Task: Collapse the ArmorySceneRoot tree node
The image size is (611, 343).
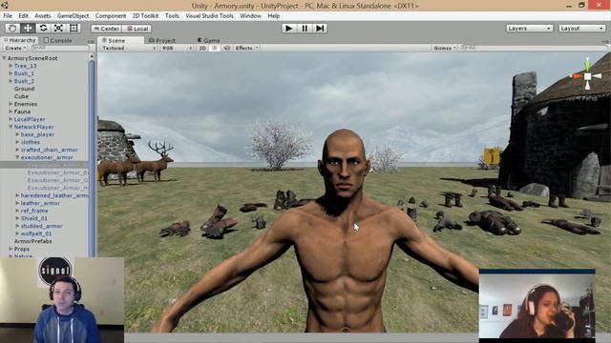Action: (x=4, y=58)
